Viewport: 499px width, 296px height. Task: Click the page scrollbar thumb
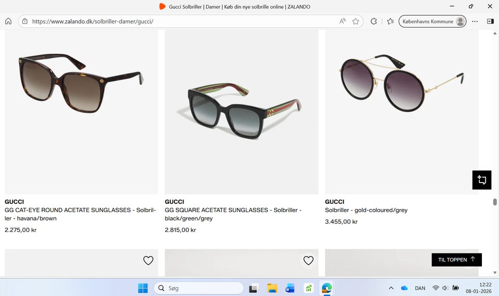coord(495,202)
